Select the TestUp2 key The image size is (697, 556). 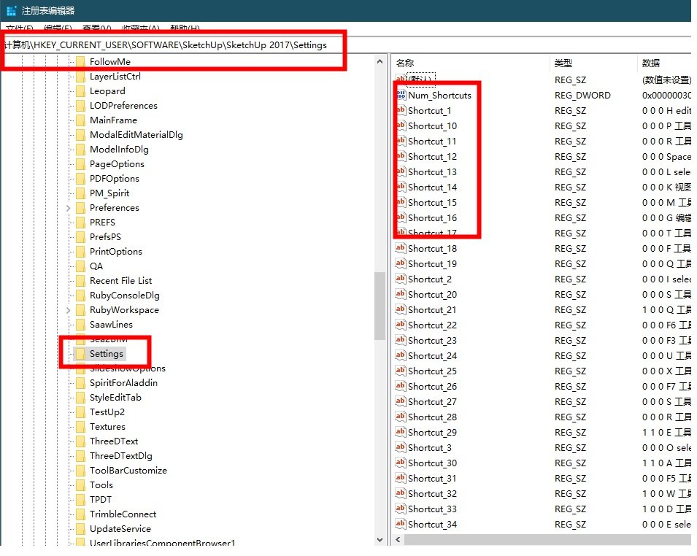pos(107,412)
